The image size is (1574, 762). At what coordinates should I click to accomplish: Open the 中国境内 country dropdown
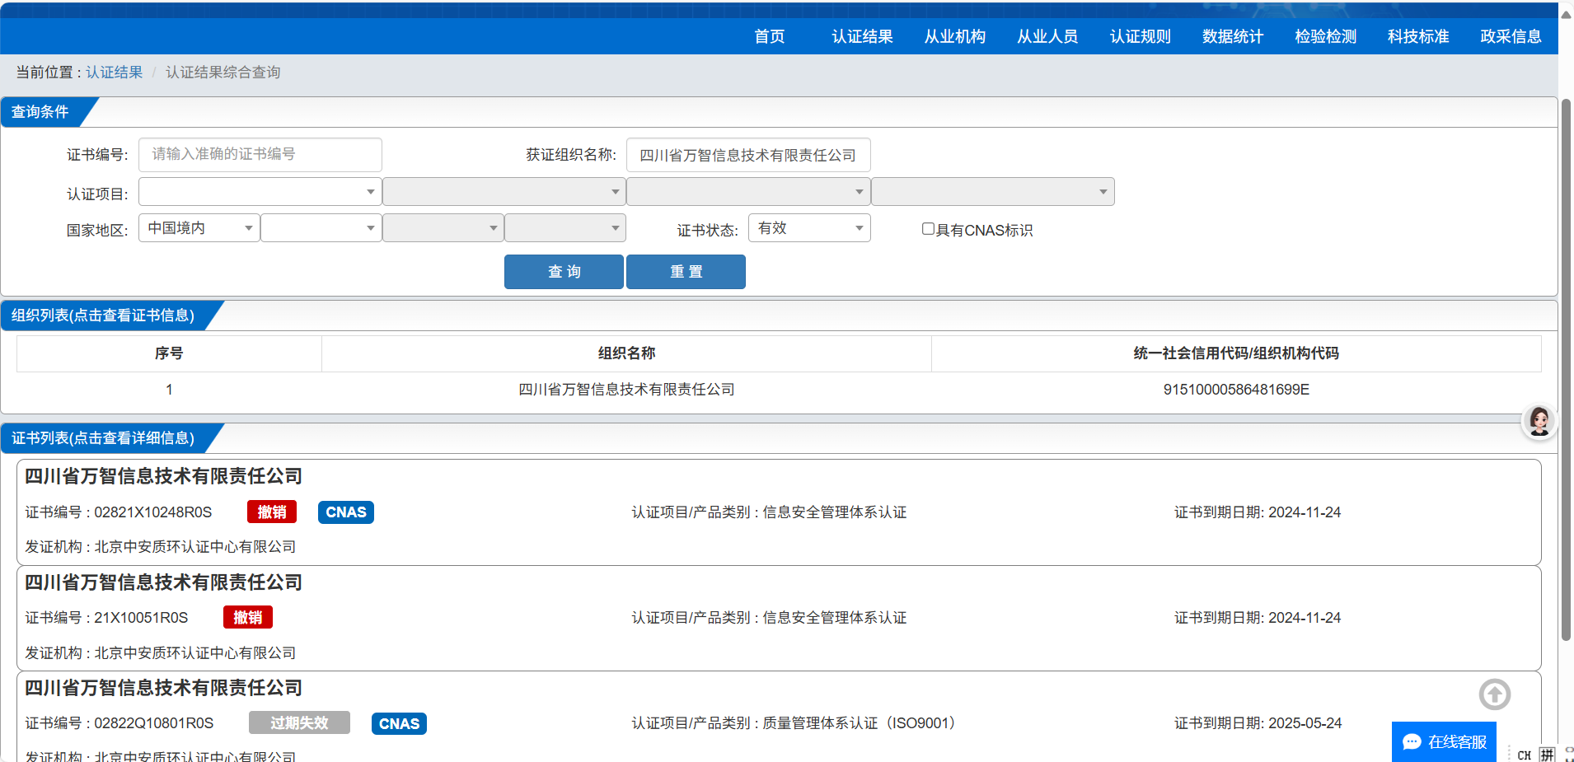click(199, 228)
